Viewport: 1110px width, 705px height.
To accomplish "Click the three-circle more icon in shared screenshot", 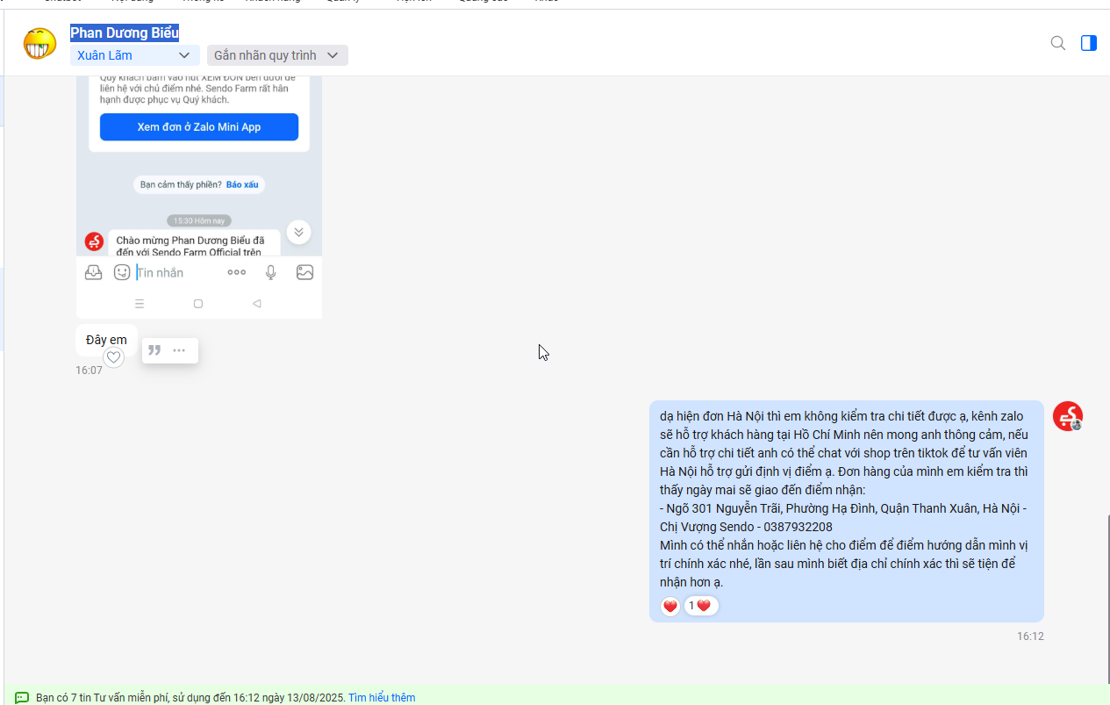I will click(x=237, y=273).
